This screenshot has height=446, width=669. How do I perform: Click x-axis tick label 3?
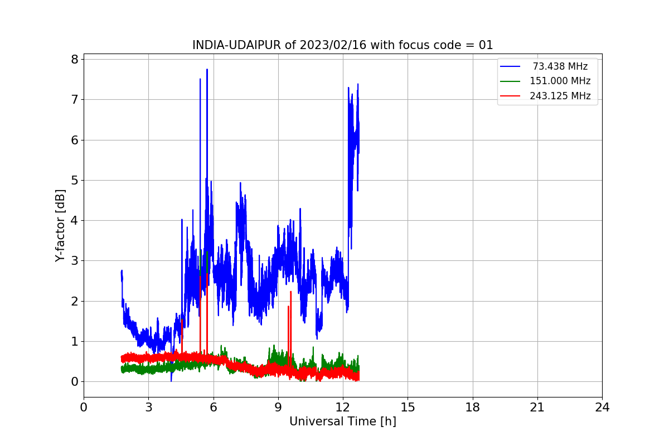pyautogui.click(x=148, y=408)
